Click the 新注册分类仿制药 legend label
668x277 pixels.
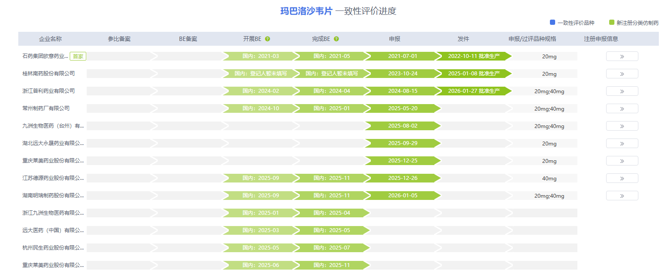tap(637, 23)
